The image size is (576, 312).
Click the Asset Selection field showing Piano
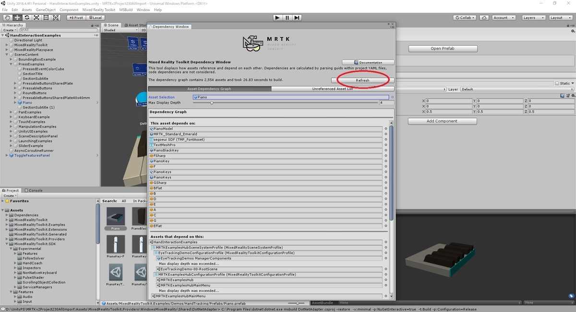click(x=291, y=97)
